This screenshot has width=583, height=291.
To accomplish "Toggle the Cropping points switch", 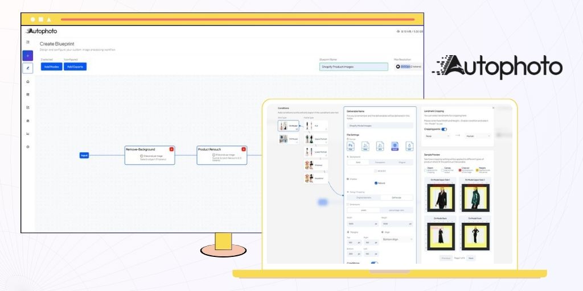I will pyautogui.click(x=444, y=129).
